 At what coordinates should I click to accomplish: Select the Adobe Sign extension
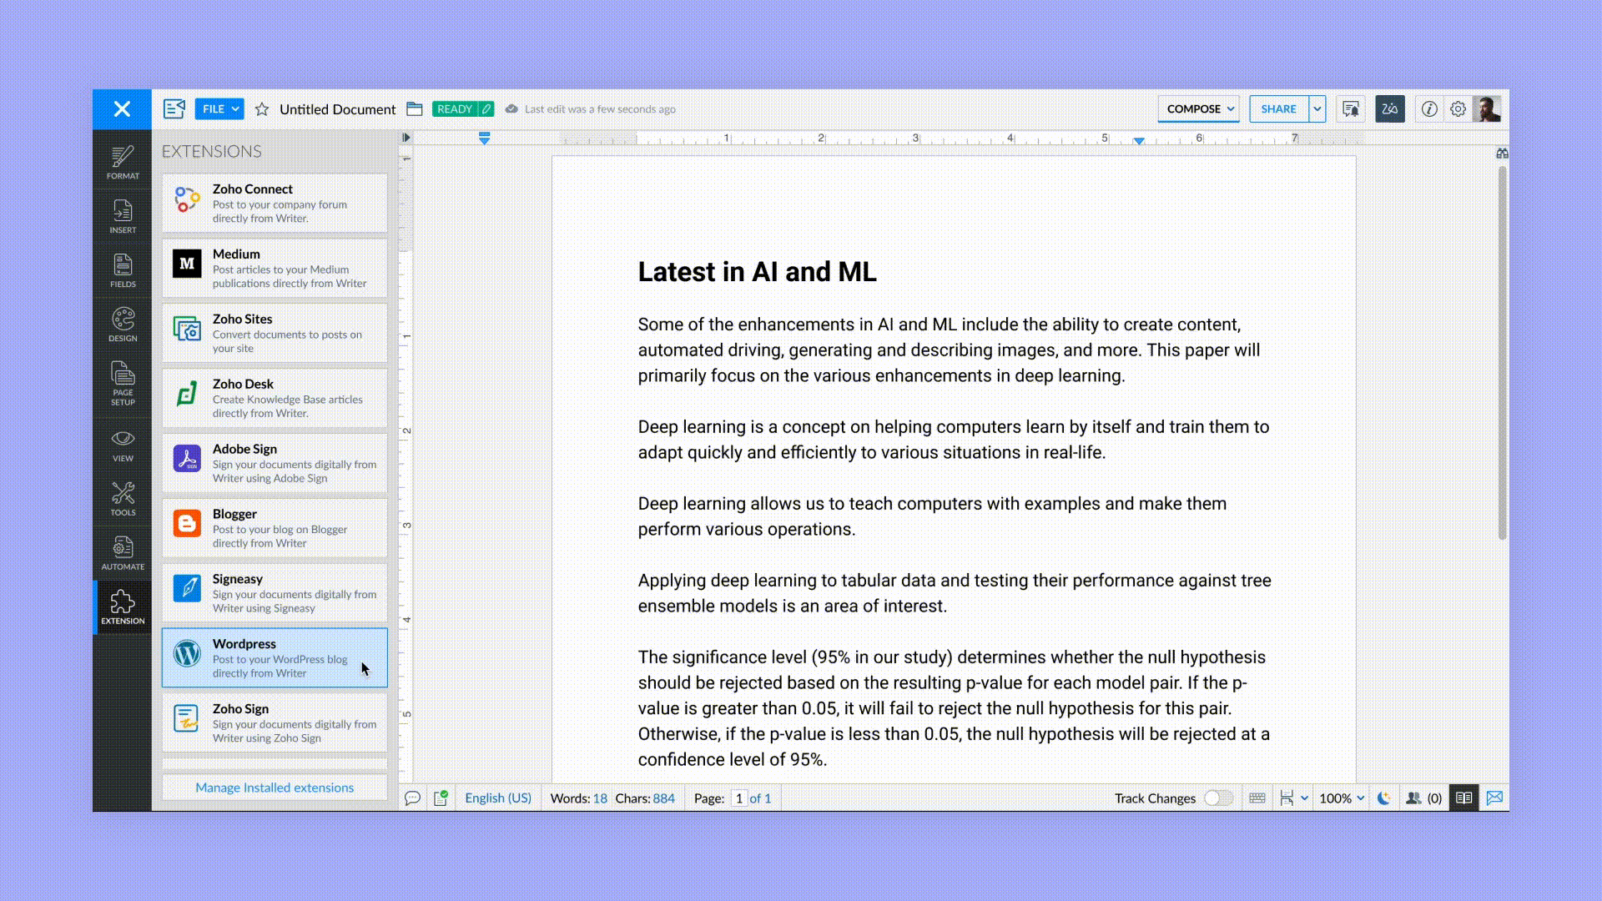click(275, 463)
